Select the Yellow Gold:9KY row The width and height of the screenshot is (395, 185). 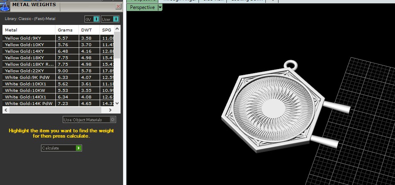[x=58, y=38]
